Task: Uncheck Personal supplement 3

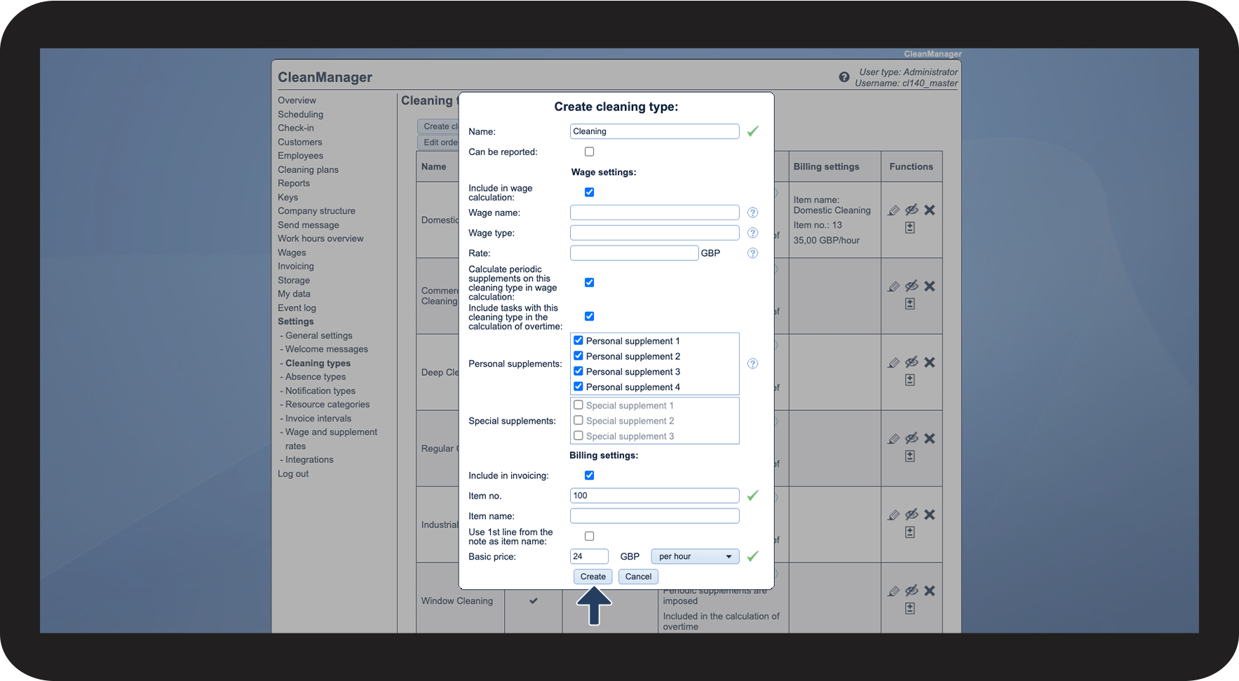Action: pyautogui.click(x=578, y=371)
